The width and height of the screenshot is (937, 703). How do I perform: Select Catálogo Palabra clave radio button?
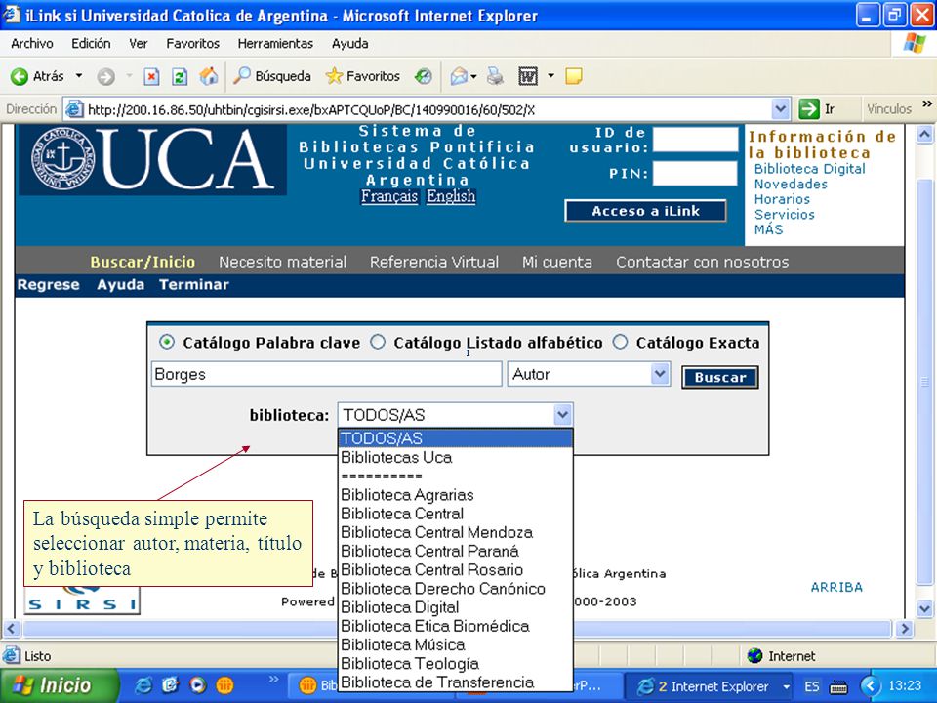(167, 342)
